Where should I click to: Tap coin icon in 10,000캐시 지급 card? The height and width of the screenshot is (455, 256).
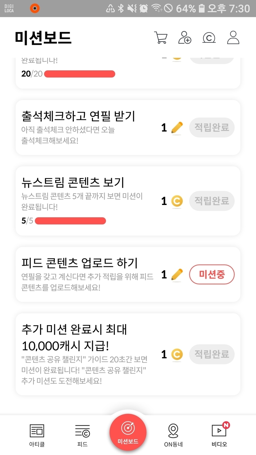coord(177,354)
